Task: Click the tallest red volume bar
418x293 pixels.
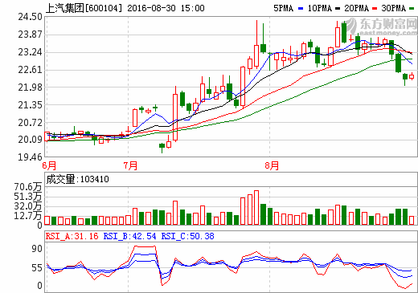Action: tap(256, 208)
